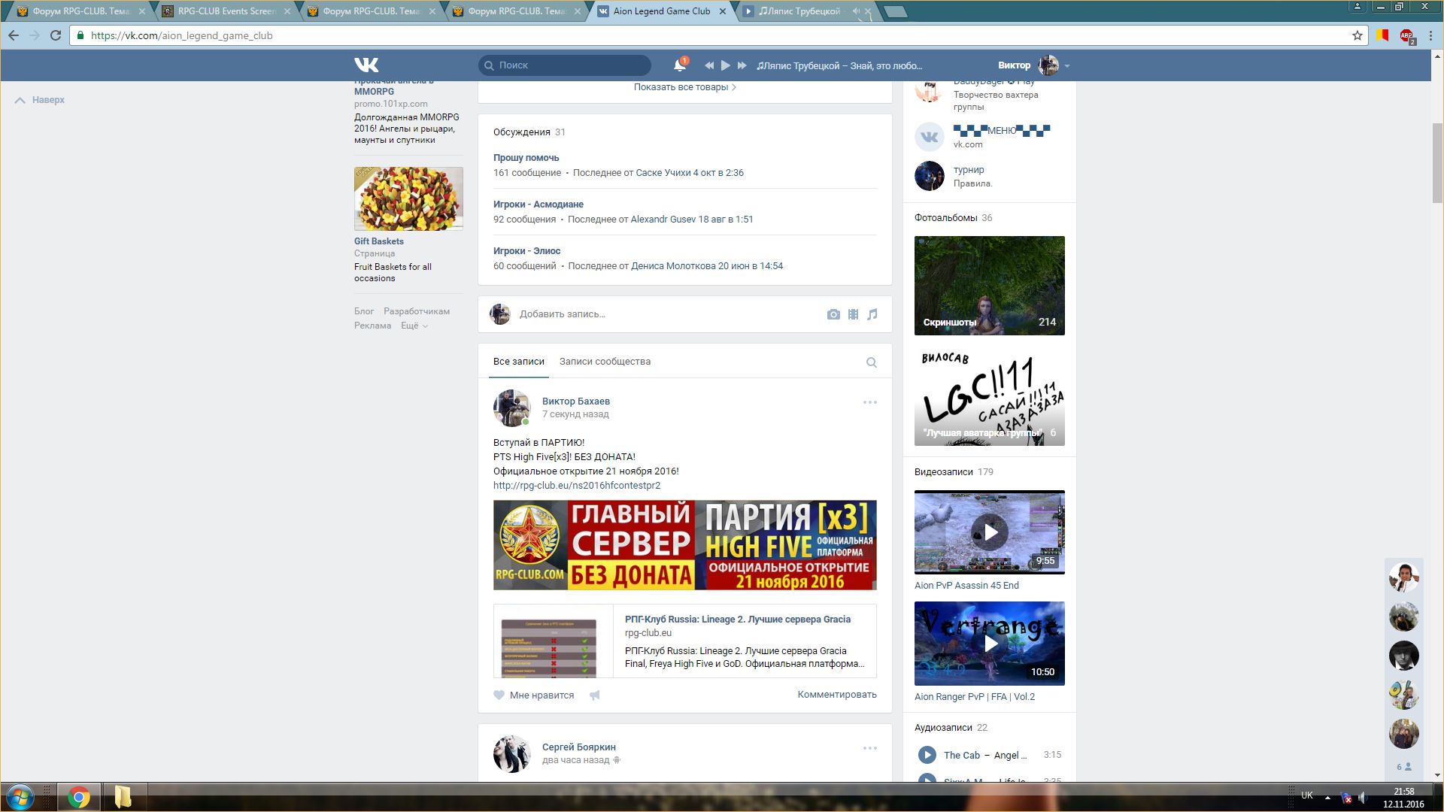This screenshot has height=812, width=1444.
Task: Expand the Виктор profile dropdown in header
Action: 1066,66
